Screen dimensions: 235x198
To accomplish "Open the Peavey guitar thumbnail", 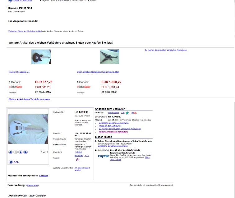I will [x=41, y=57].
